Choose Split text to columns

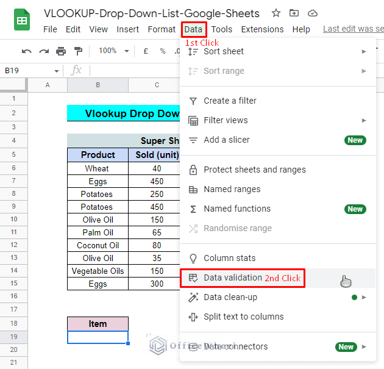click(x=278, y=317)
